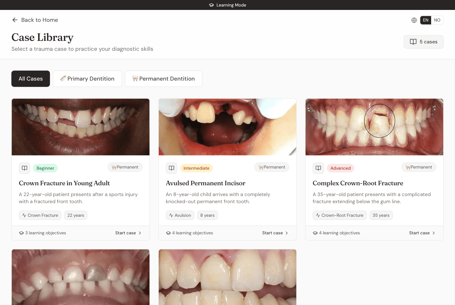Click the pulse icon in the Crown-Root Fracture tag

(318, 215)
